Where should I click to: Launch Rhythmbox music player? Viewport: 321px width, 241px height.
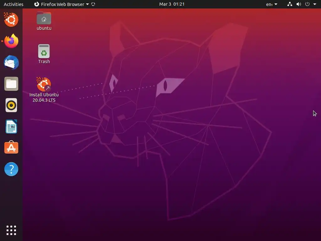click(11, 105)
